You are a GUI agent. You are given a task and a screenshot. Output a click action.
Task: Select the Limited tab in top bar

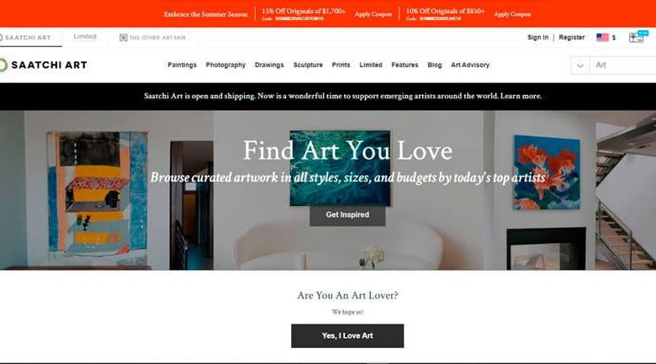tap(85, 37)
